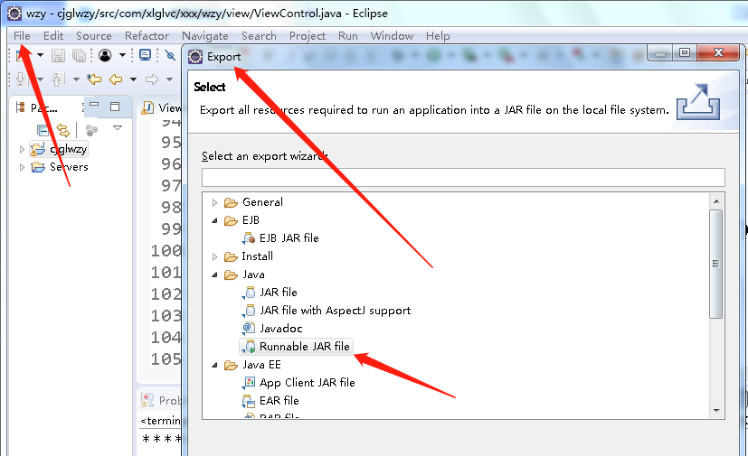Select the Servers folder in Package Explorer
The image size is (748, 456).
point(60,167)
